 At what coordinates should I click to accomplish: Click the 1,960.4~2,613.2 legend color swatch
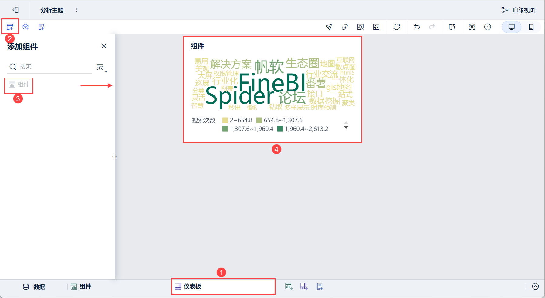tap(280, 129)
